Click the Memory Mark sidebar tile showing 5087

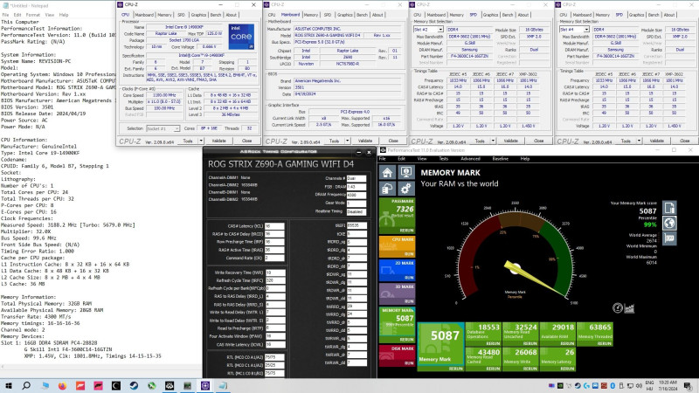397,324
